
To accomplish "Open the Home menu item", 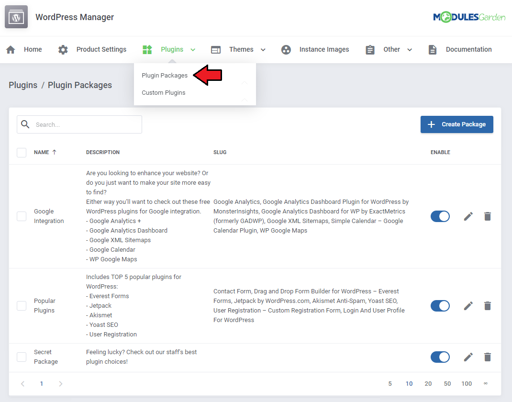I will [33, 49].
